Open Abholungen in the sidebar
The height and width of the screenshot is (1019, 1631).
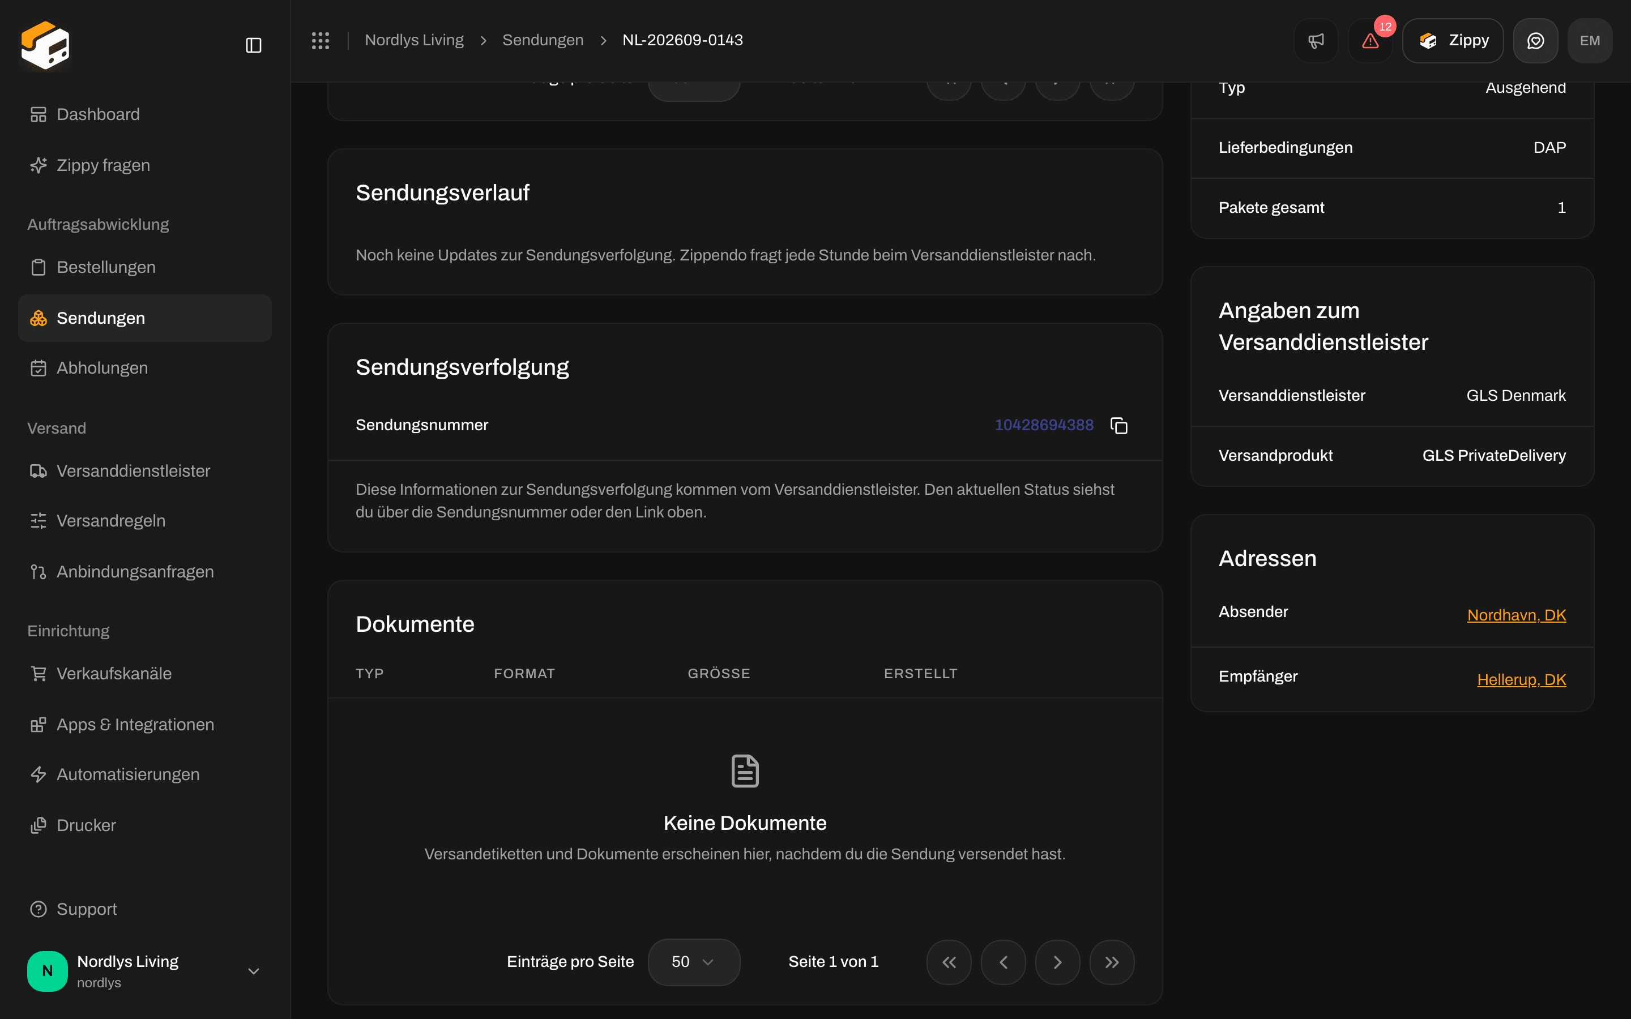pyautogui.click(x=145, y=368)
